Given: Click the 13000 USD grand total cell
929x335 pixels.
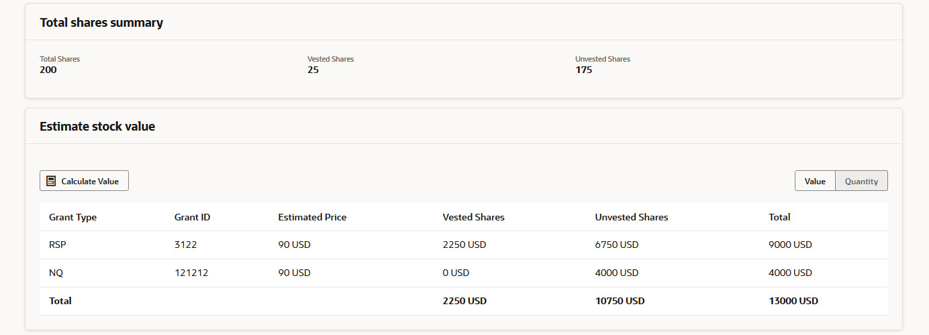Looking at the screenshot, I should (x=793, y=301).
